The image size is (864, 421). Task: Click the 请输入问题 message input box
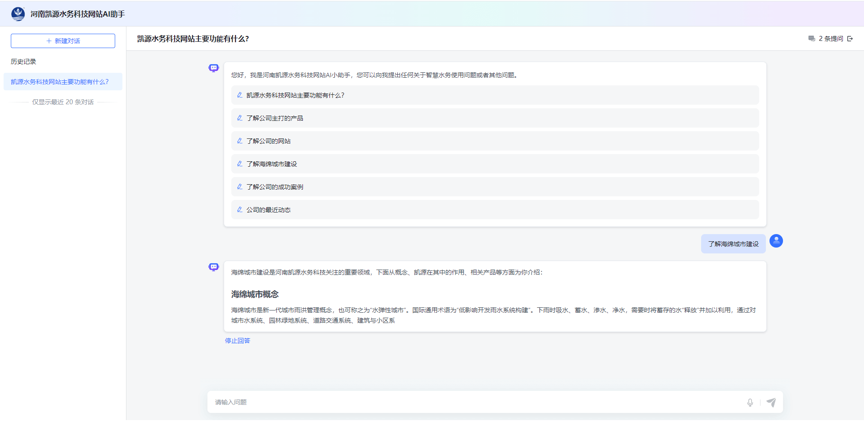(450, 402)
